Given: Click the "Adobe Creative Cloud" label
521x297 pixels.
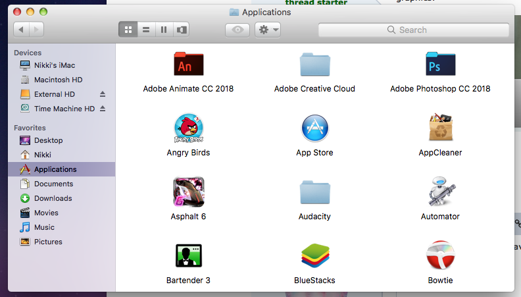Looking at the screenshot, I should 314,89.
